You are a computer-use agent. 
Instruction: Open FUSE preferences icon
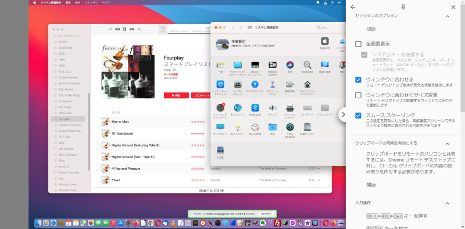tap(220, 151)
